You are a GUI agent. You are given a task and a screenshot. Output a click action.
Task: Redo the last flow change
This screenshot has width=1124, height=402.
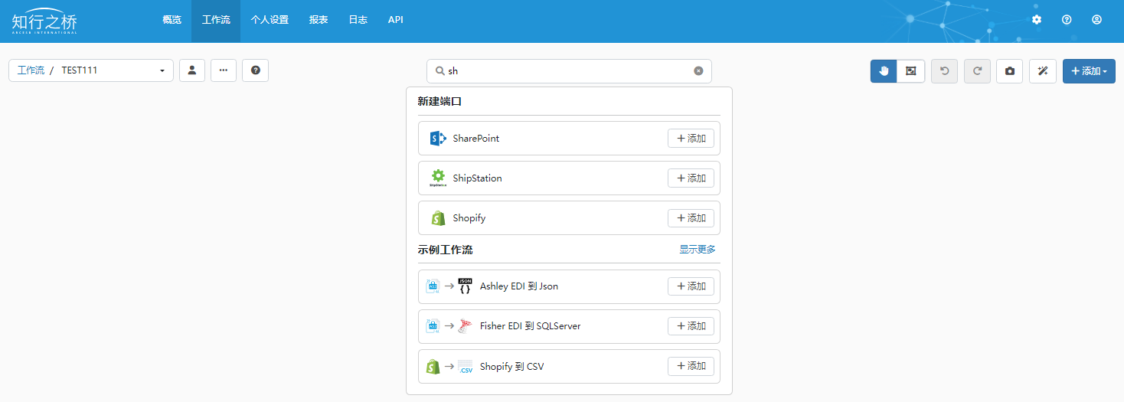point(977,71)
